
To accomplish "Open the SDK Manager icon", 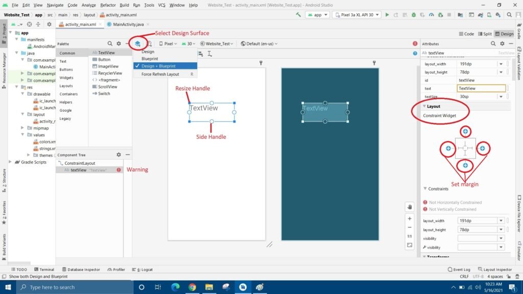I will pos(498,15).
